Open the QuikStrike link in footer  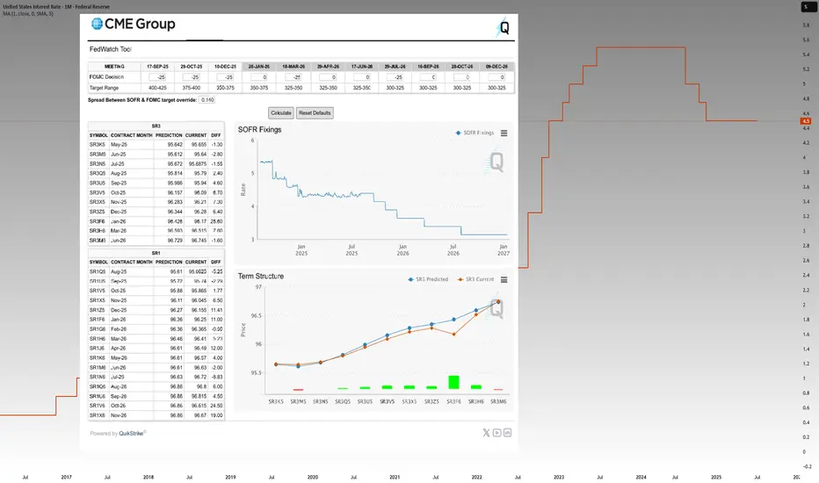(x=131, y=434)
